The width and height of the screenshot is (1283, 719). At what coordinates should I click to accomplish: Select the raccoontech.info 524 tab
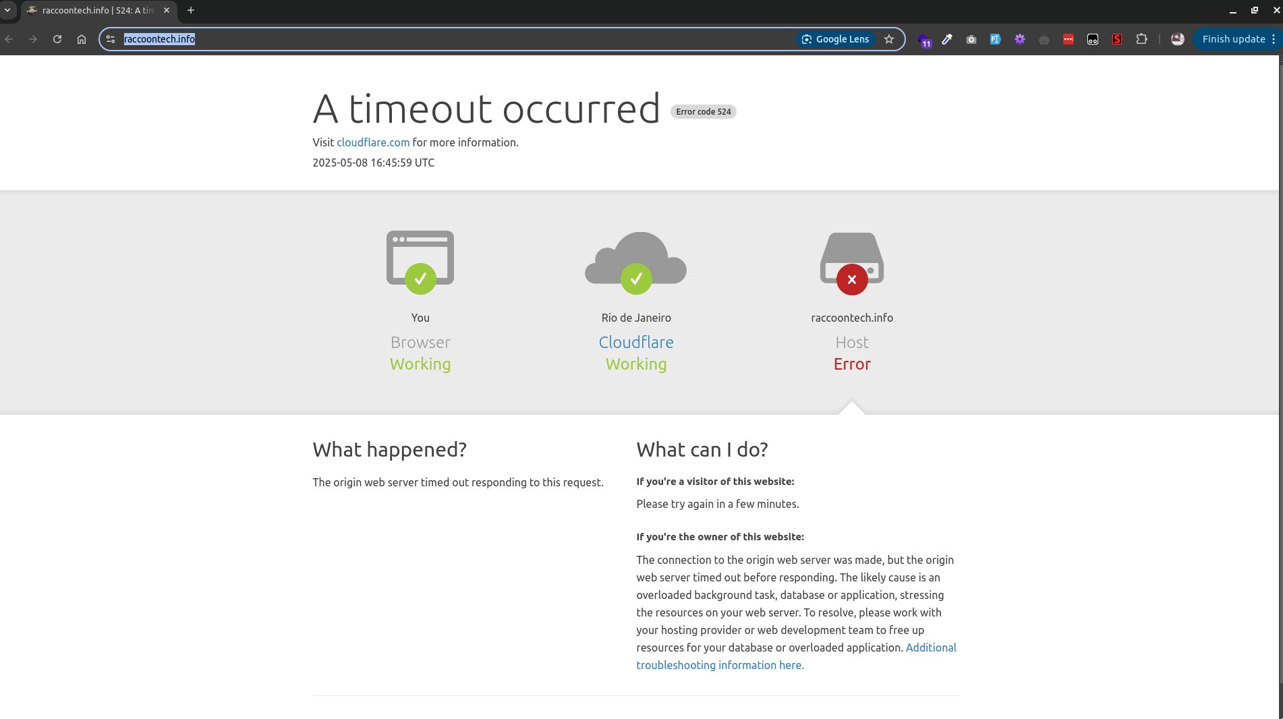98,11
